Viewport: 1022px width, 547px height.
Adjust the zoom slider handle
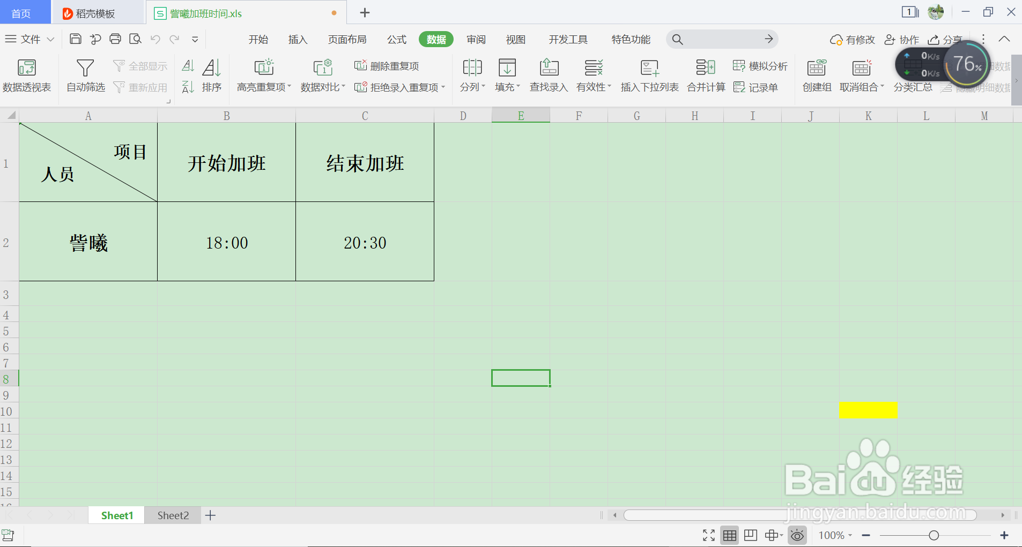point(934,535)
